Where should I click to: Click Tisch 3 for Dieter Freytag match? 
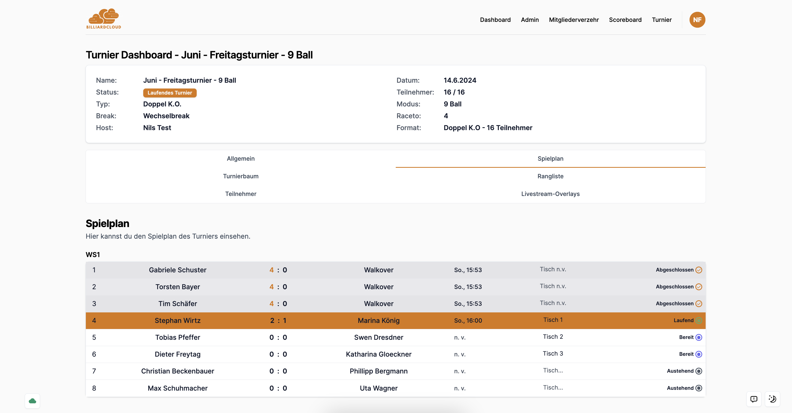tap(552, 354)
